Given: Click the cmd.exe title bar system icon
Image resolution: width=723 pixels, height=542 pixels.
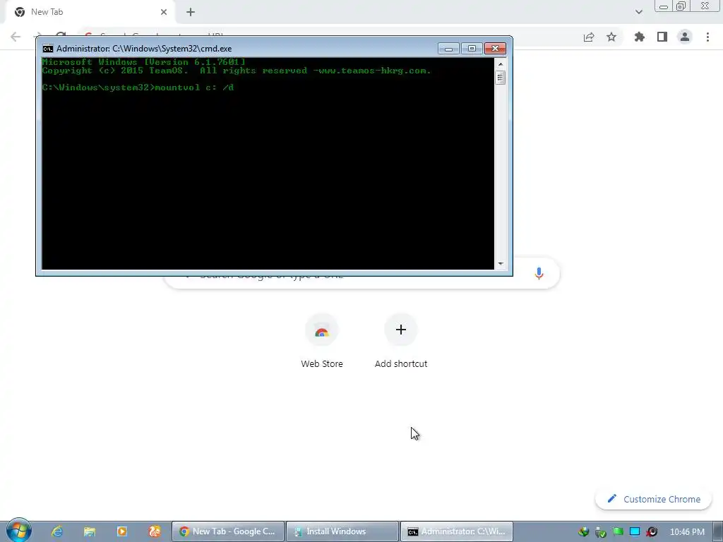Looking at the screenshot, I should point(47,49).
